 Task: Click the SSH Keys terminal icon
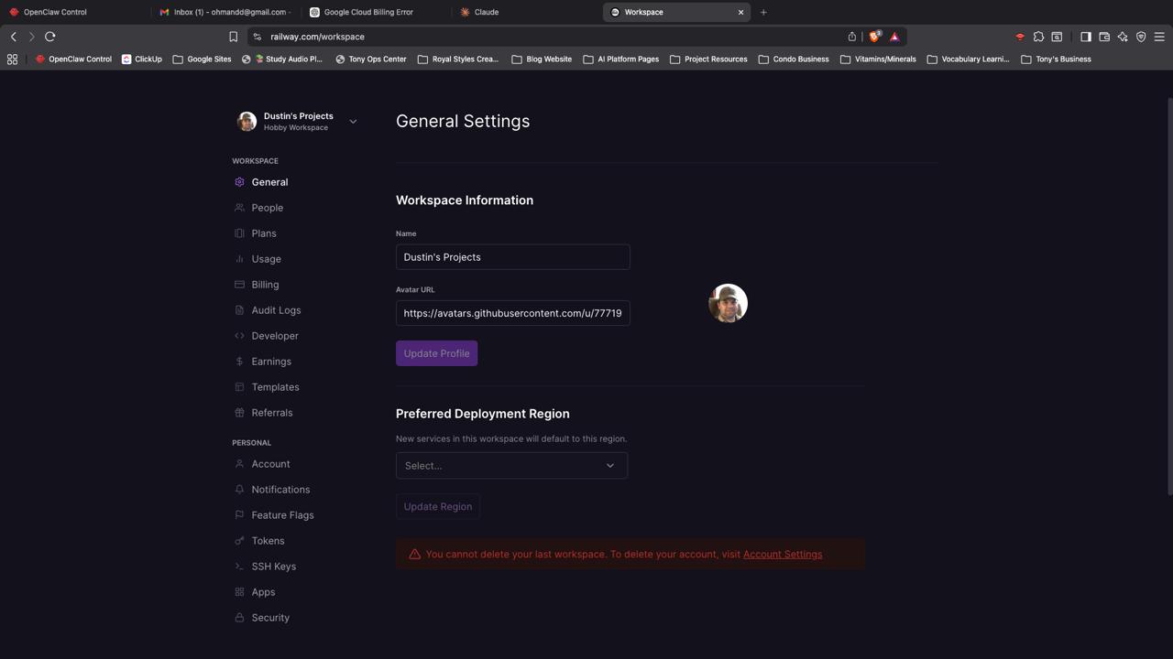[x=239, y=567]
